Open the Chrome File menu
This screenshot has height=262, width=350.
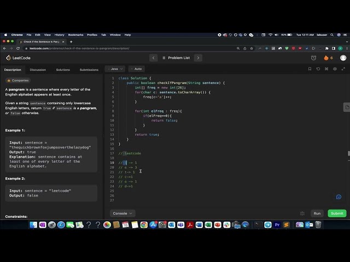29,35
